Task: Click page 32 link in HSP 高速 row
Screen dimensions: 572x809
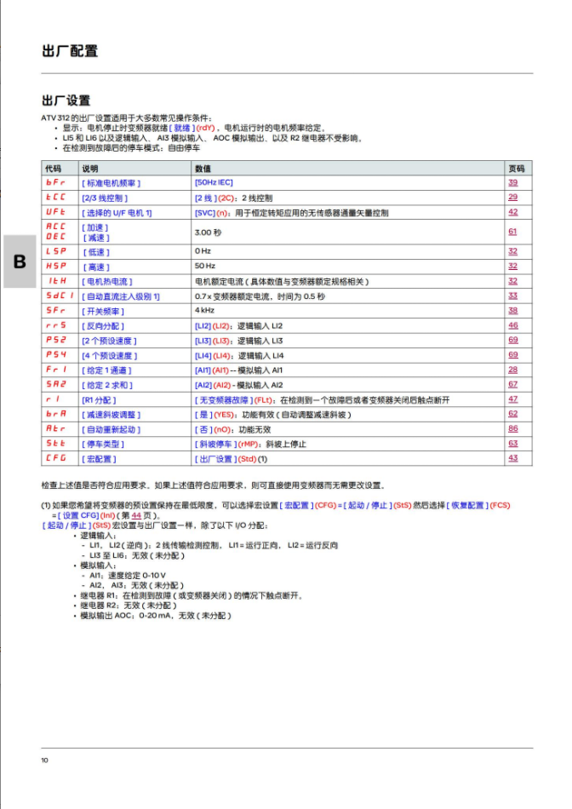Action: [512, 267]
